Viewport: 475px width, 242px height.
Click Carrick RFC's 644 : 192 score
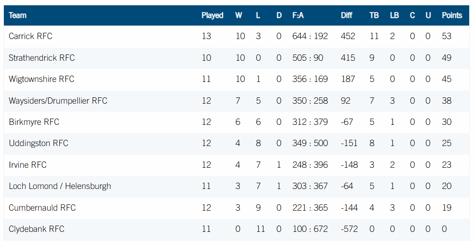point(310,36)
